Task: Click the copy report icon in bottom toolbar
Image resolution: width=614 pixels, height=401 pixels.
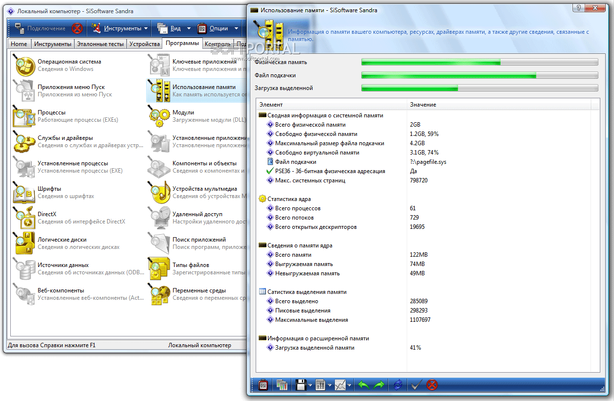Action: click(x=282, y=385)
